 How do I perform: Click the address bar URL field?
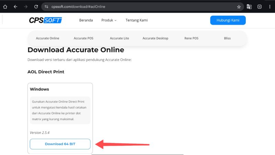(x=137, y=7)
